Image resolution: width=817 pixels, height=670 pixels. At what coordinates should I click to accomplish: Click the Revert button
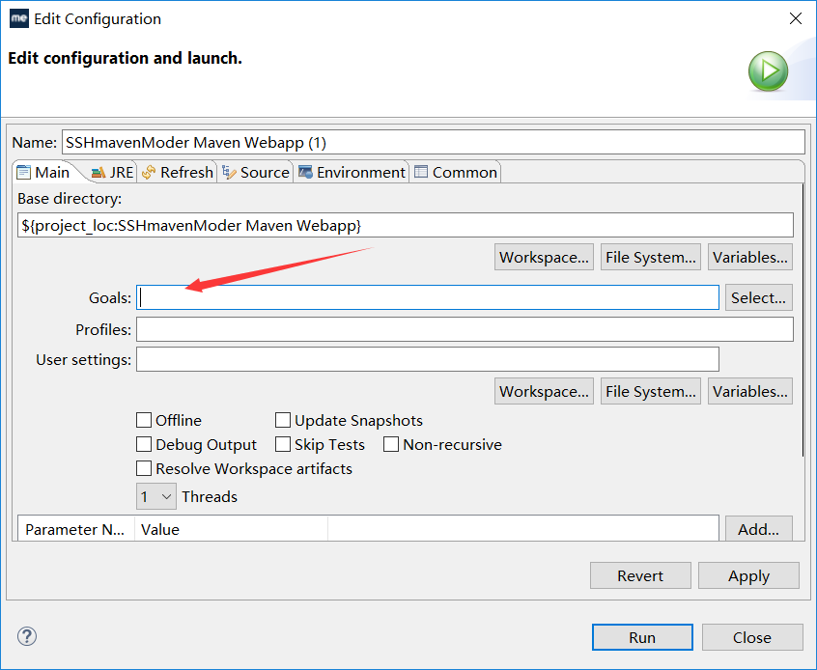click(x=640, y=575)
